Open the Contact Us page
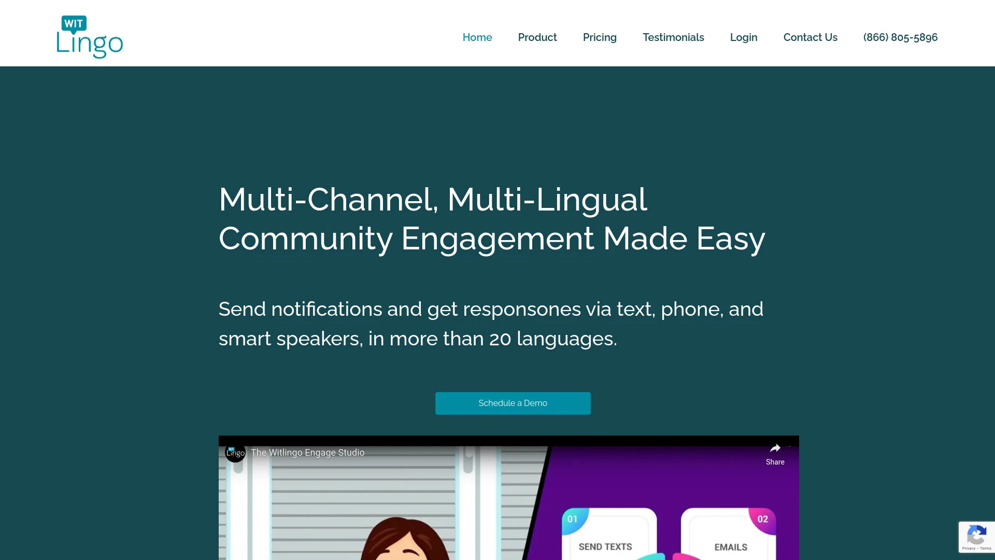 [x=811, y=37]
